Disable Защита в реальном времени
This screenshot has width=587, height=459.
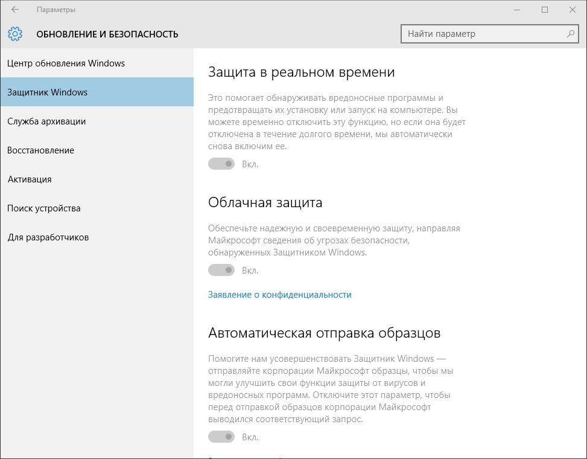coord(221,163)
